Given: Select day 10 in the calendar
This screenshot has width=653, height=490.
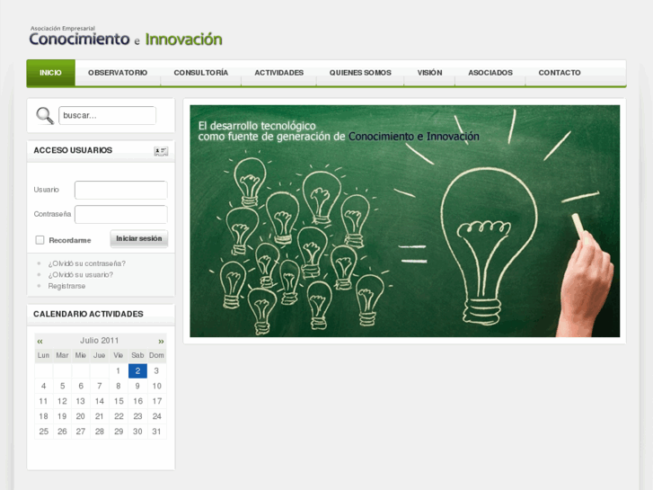Looking at the screenshot, I should tap(156, 387).
